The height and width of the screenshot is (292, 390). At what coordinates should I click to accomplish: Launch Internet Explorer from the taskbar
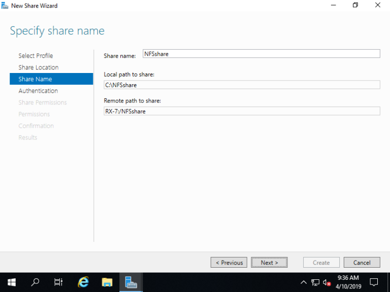pos(83,282)
